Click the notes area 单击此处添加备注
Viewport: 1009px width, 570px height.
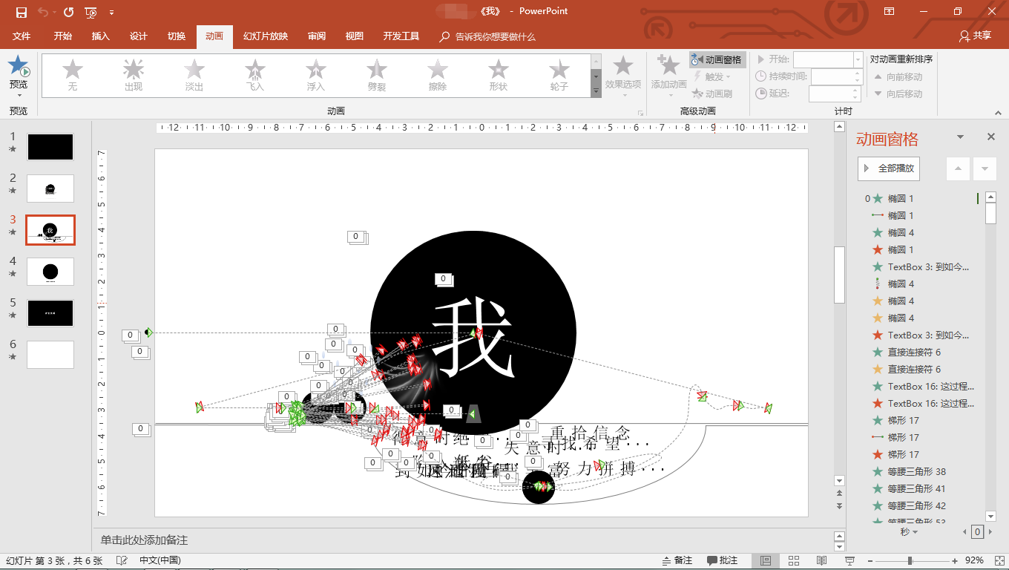pos(145,540)
